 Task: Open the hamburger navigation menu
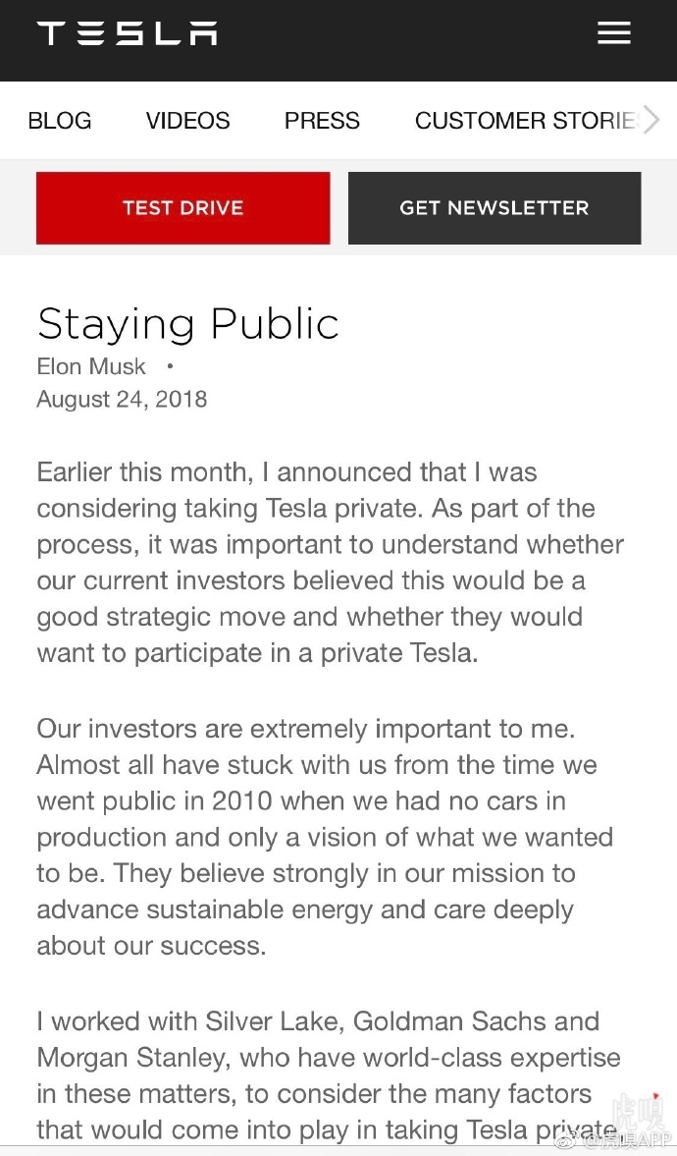614,33
